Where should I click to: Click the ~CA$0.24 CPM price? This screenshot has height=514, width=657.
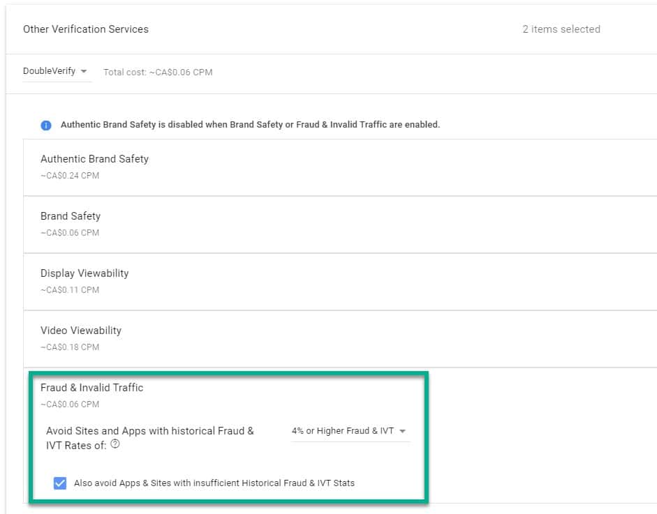click(x=70, y=176)
